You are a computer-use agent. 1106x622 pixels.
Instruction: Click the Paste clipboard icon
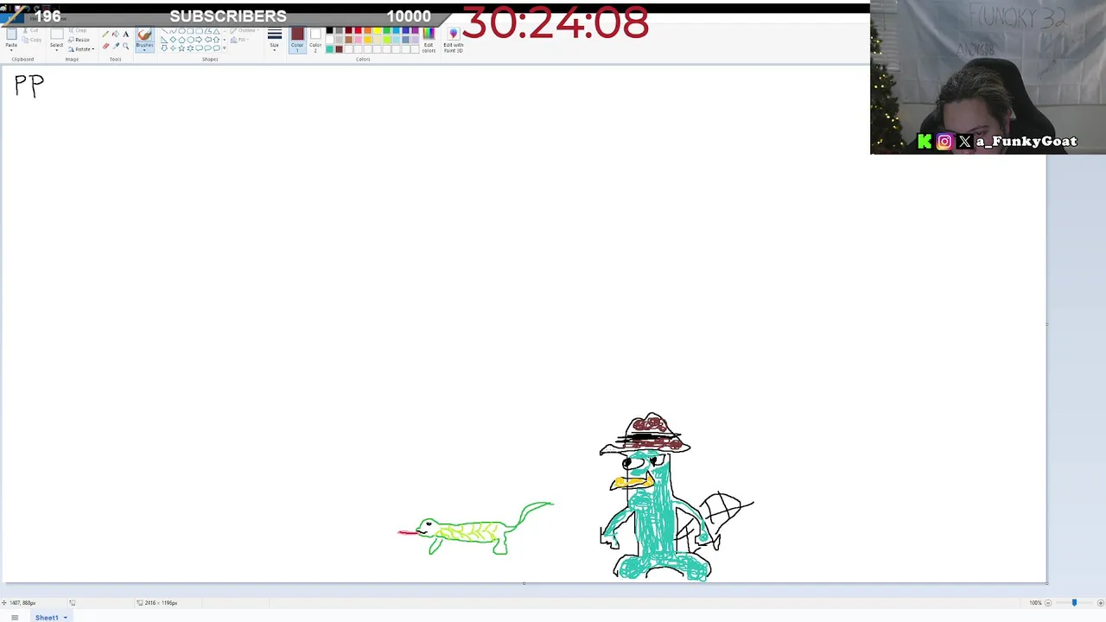tap(11, 35)
